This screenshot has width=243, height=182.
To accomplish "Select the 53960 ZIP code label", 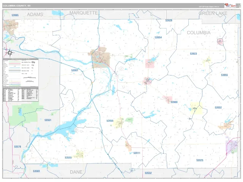I will tap(174, 102).
